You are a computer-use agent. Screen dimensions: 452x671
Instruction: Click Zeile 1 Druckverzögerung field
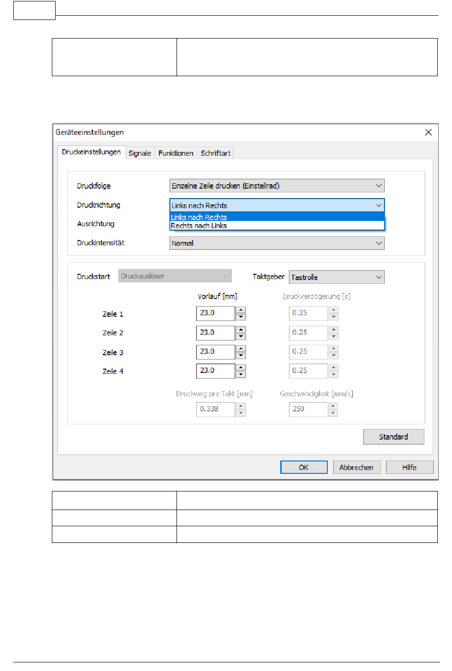(308, 313)
